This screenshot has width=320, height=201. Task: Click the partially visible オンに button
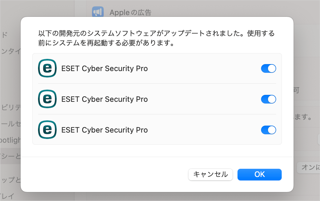(x=308, y=168)
